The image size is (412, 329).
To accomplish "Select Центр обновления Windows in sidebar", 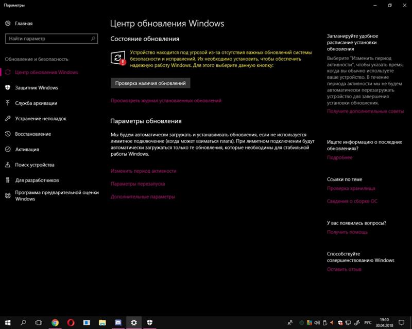I will coord(46,72).
